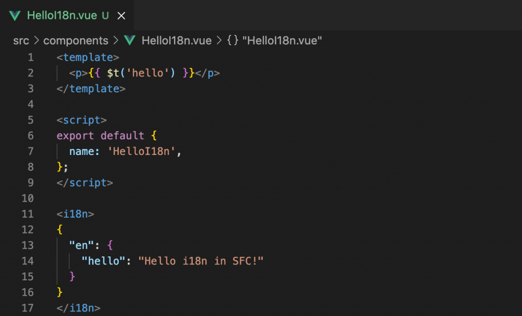The height and width of the screenshot is (316, 522).
Task: Click the $t('hello') expression on line 2
Action: [x=141, y=73]
